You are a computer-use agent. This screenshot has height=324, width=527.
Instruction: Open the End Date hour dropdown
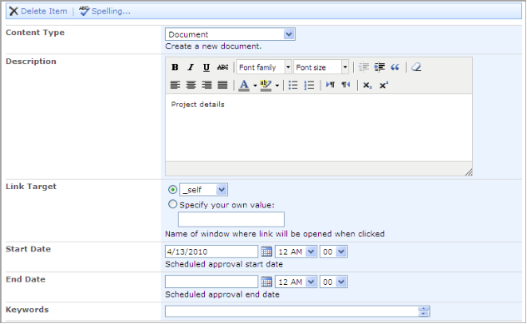coord(296,282)
